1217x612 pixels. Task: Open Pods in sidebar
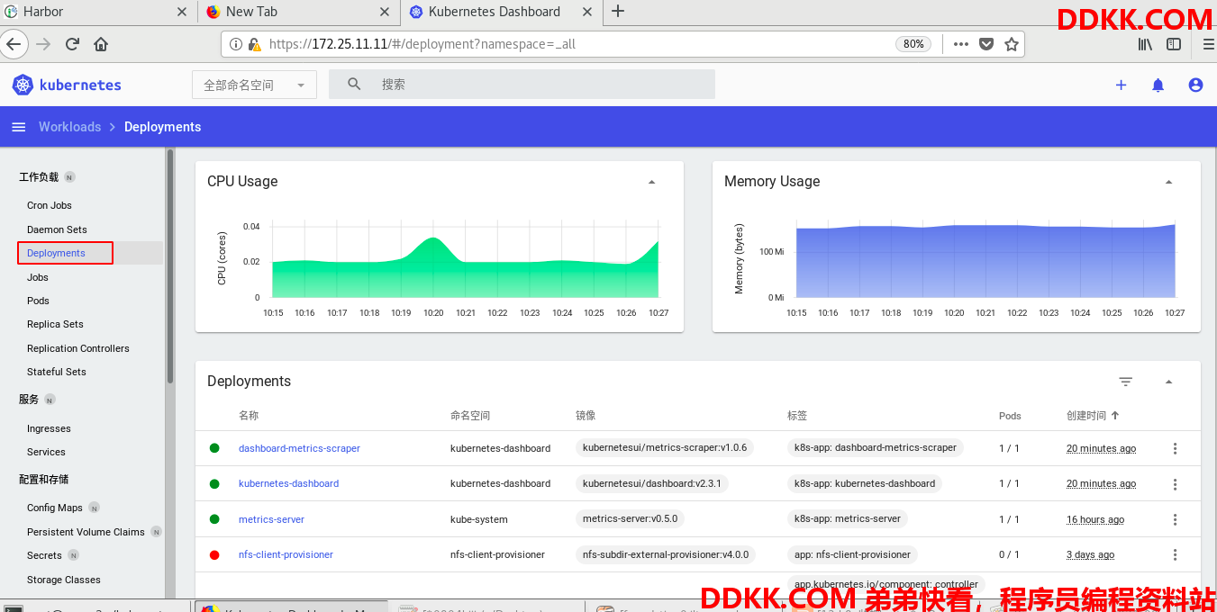coord(38,301)
